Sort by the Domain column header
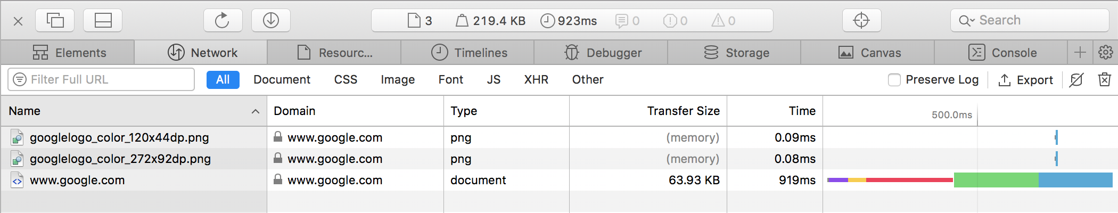Screen dimensions: 1118x213 [x=355, y=111]
